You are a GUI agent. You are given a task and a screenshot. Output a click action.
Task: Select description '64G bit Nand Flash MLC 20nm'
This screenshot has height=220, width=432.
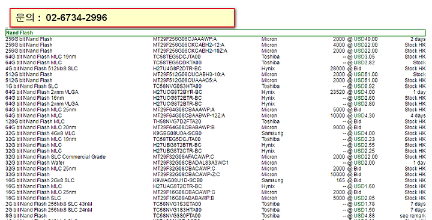41,127
